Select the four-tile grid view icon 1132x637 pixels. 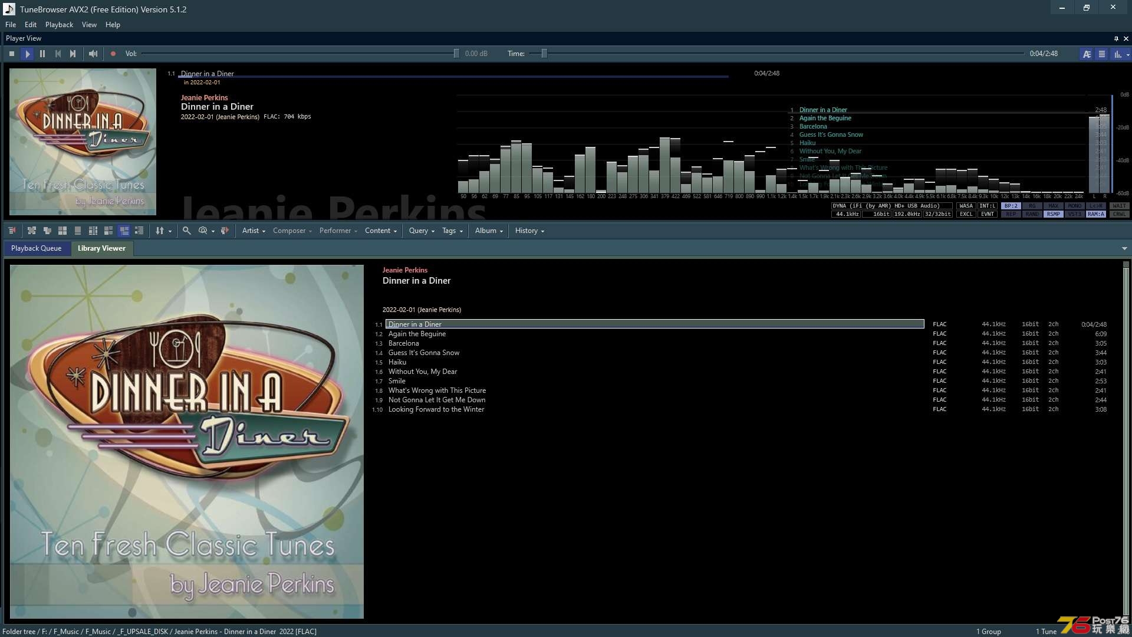[62, 231]
